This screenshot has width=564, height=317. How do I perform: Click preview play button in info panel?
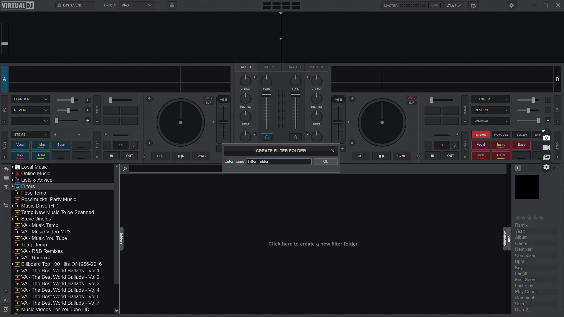tap(518, 168)
